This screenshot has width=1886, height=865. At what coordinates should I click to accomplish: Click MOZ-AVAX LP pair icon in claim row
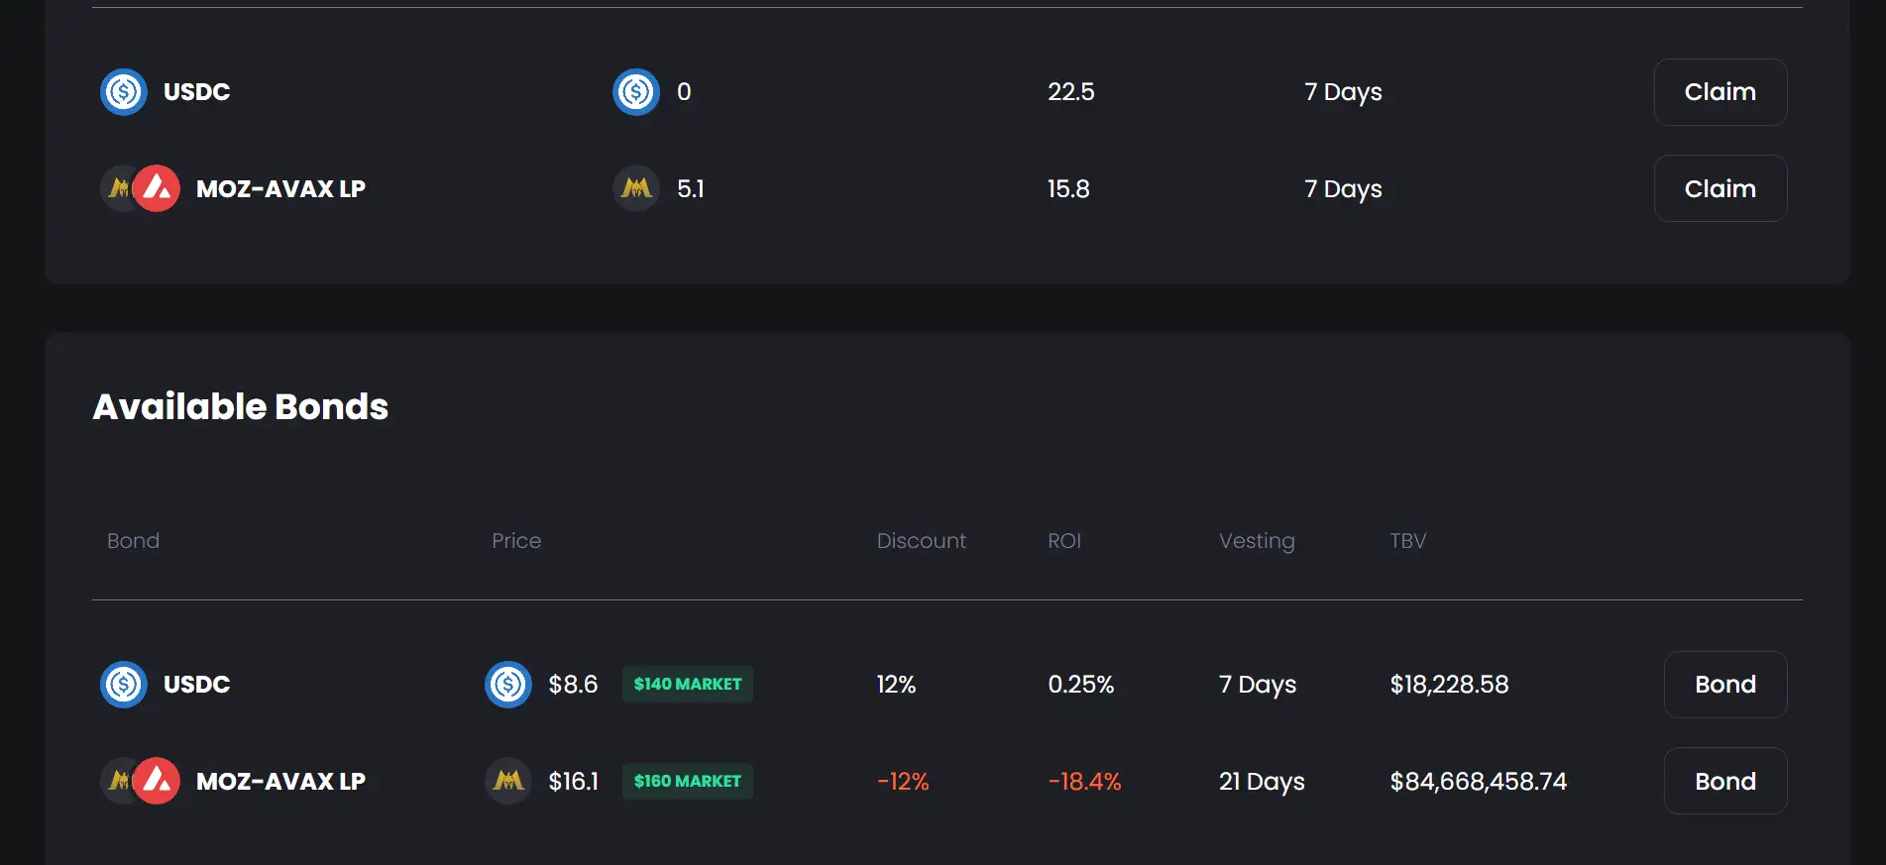(x=141, y=188)
